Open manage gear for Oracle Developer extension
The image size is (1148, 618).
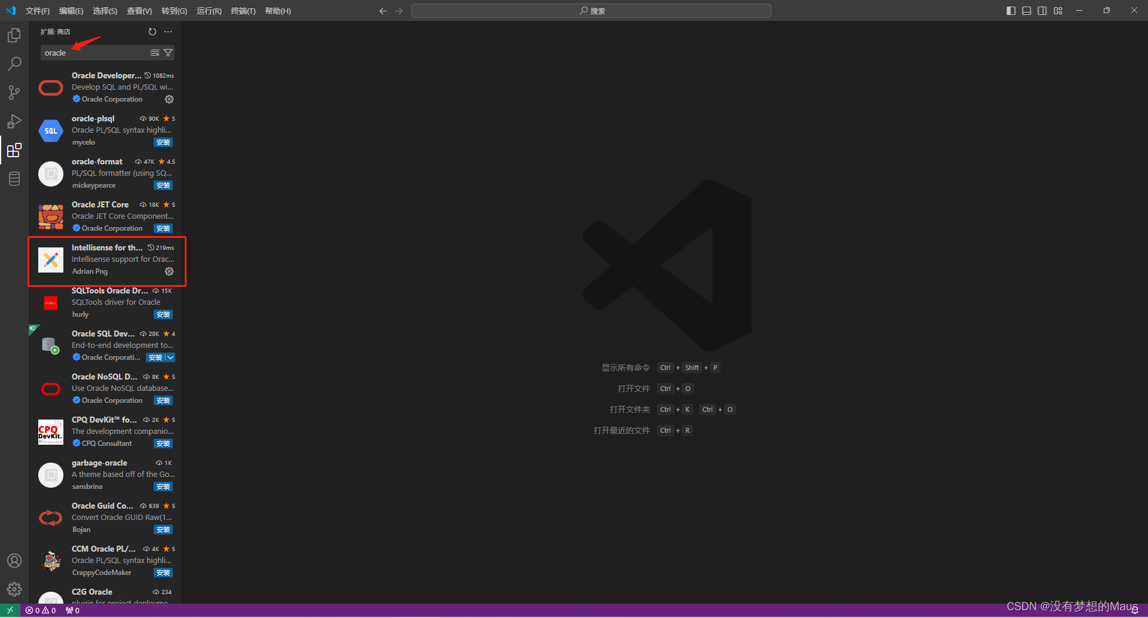point(169,99)
